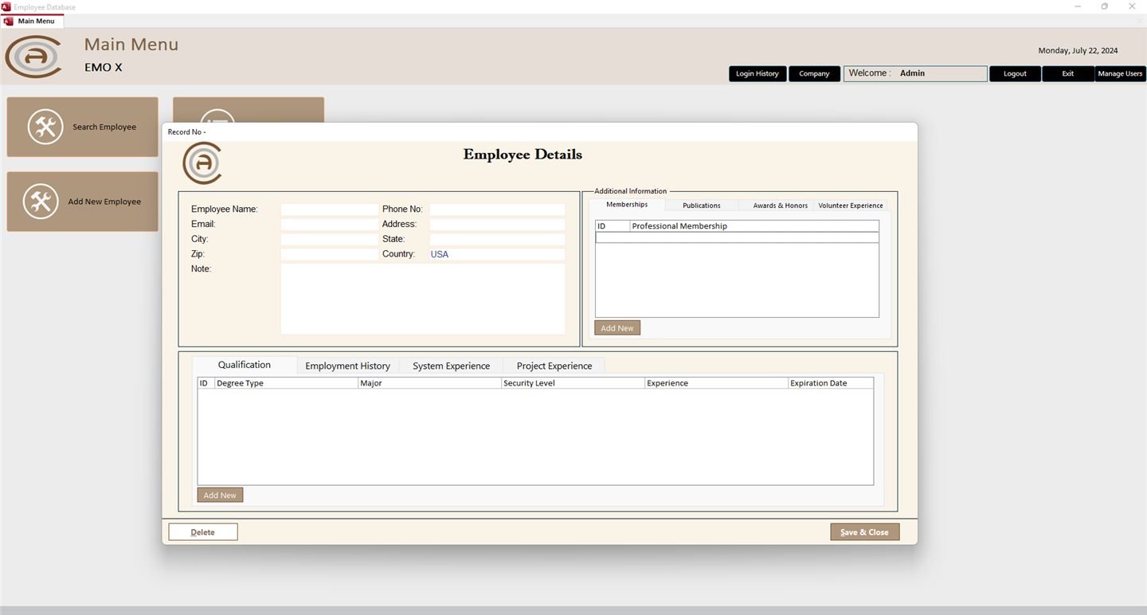Switch to the Publications tab
The image size is (1147, 615).
click(702, 206)
